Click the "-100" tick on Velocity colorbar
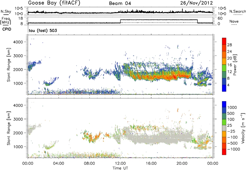246x170 pixels. 232,137
